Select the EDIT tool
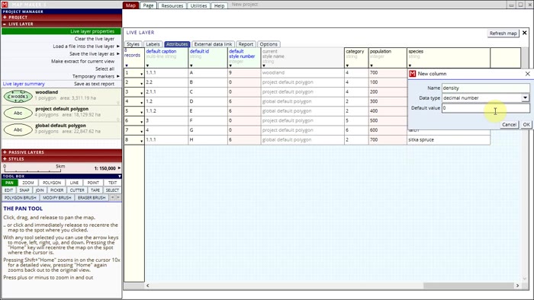Image resolution: width=534 pixels, height=300 pixels. (9, 190)
